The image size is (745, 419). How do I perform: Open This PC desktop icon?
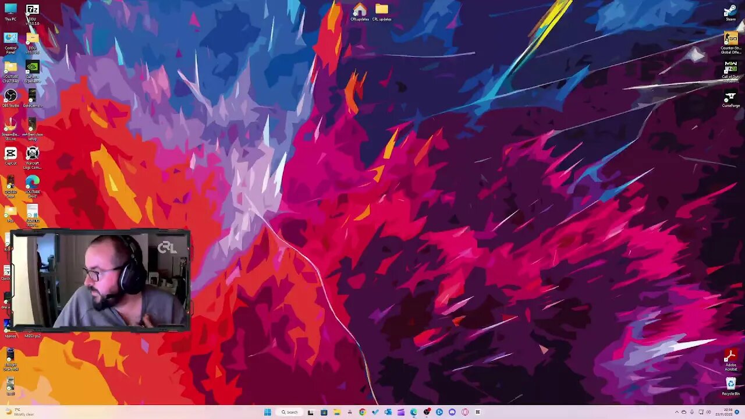point(10,12)
